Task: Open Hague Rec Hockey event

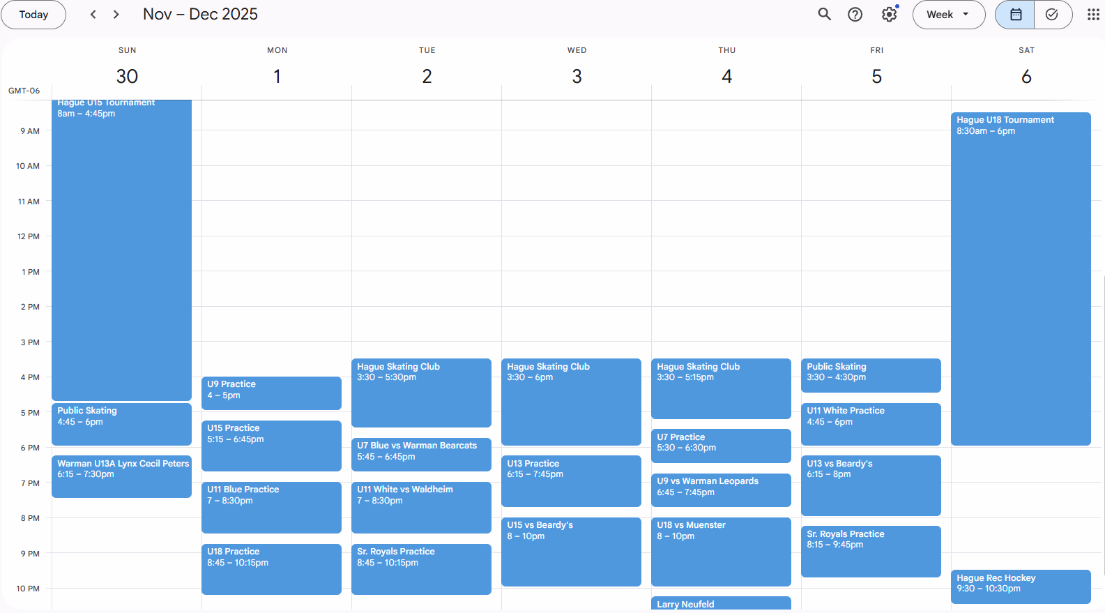Action: click(x=1020, y=586)
